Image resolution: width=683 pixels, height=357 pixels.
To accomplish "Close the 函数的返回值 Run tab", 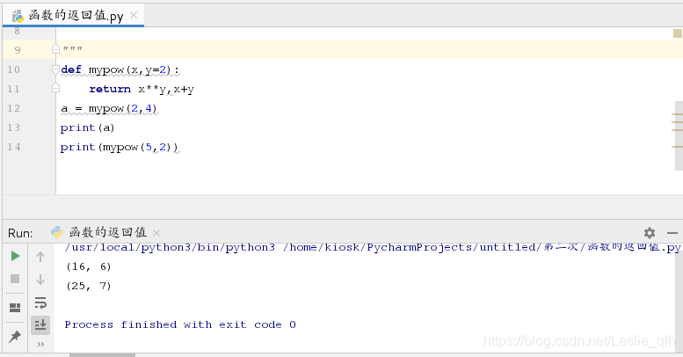I will click(156, 233).
